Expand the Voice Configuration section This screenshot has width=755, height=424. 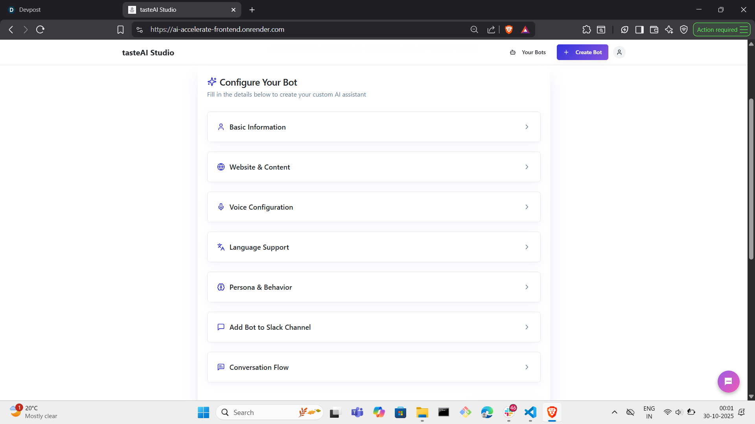coord(374,207)
